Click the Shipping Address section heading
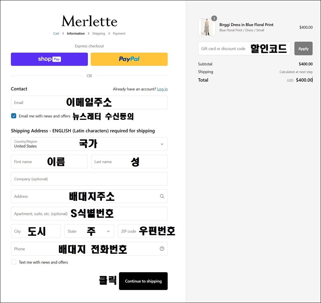 (x=83, y=131)
